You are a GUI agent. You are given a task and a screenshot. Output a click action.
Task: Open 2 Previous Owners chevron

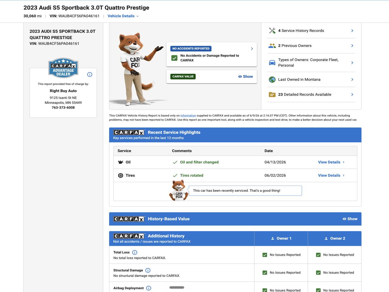click(x=352, y=46)
